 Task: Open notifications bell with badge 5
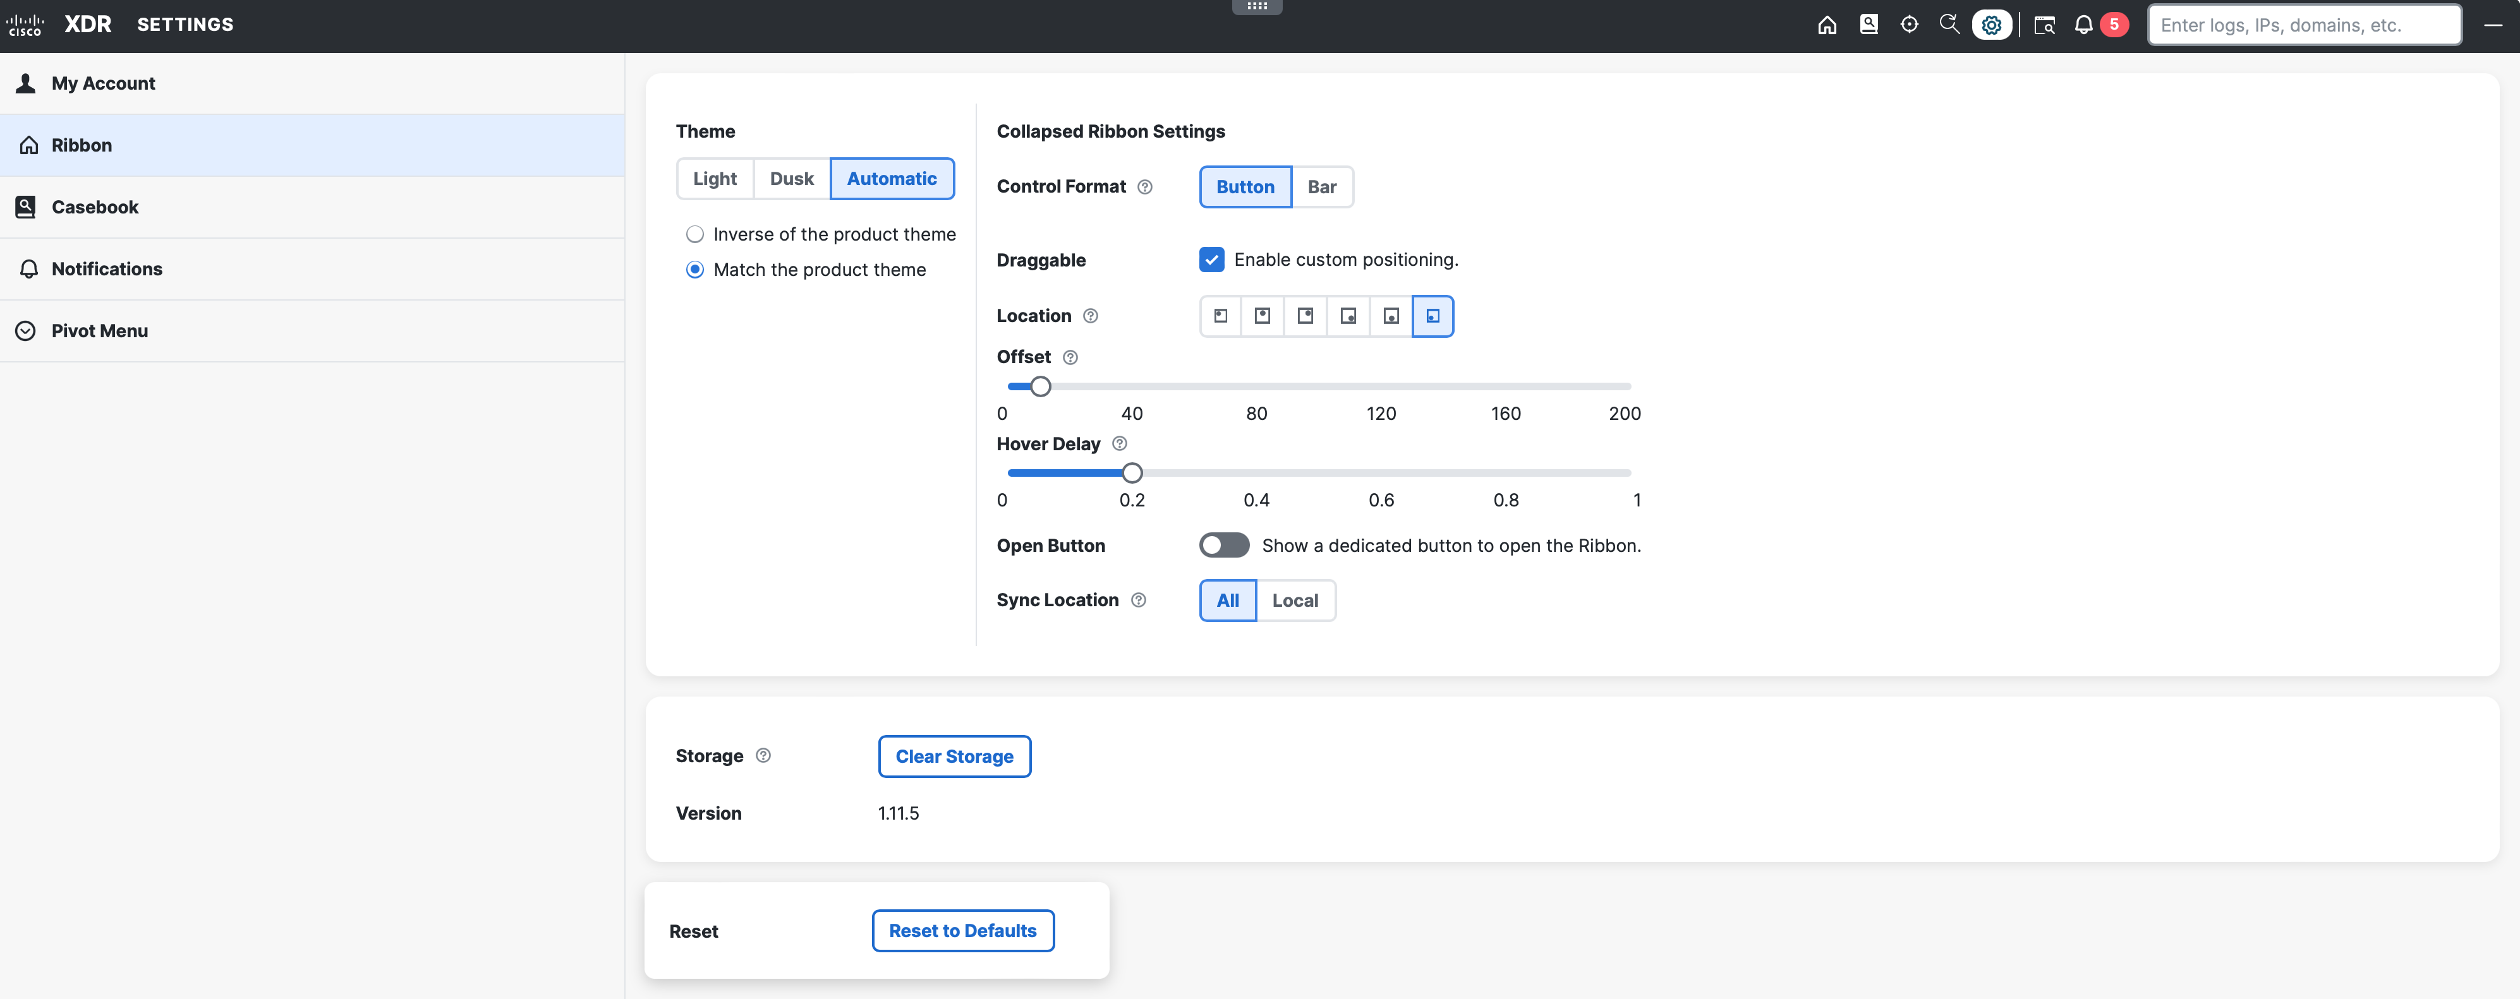click(2084, 25)
